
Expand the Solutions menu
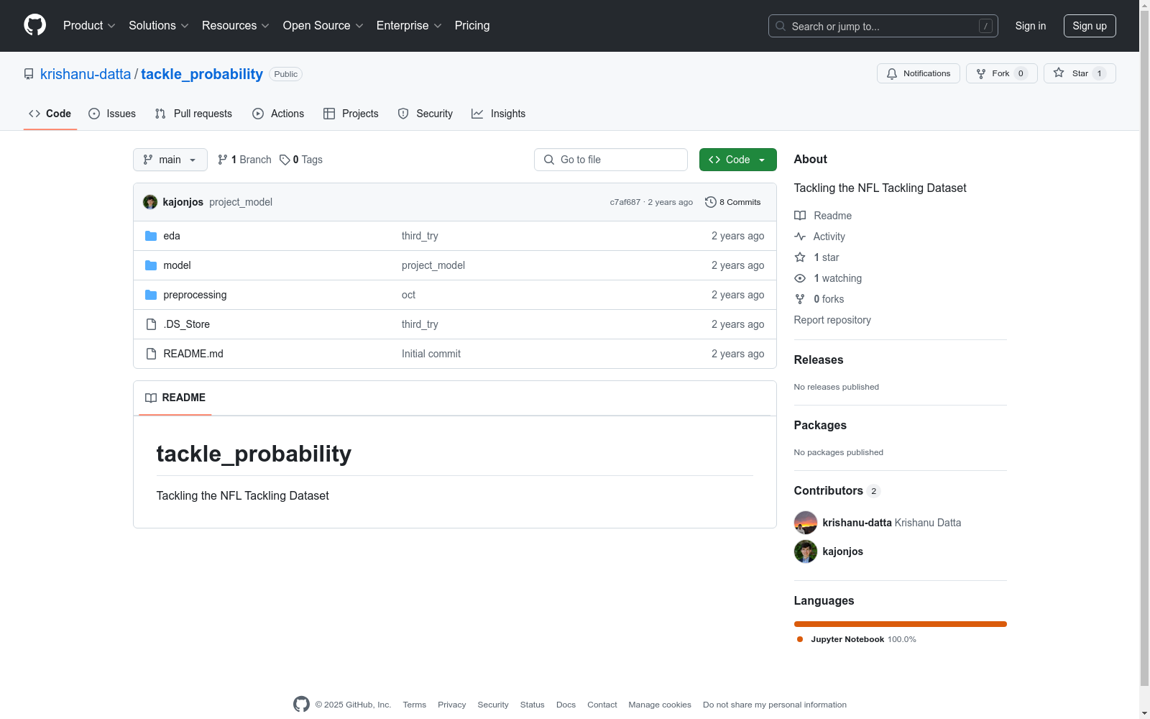coord(159,26)
